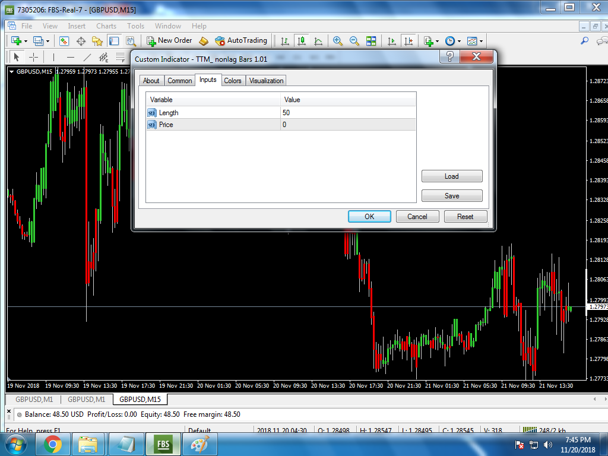The width and height of the screenshot is (608, 456).
Task: Switch to the Common tab
Action: 179,81
